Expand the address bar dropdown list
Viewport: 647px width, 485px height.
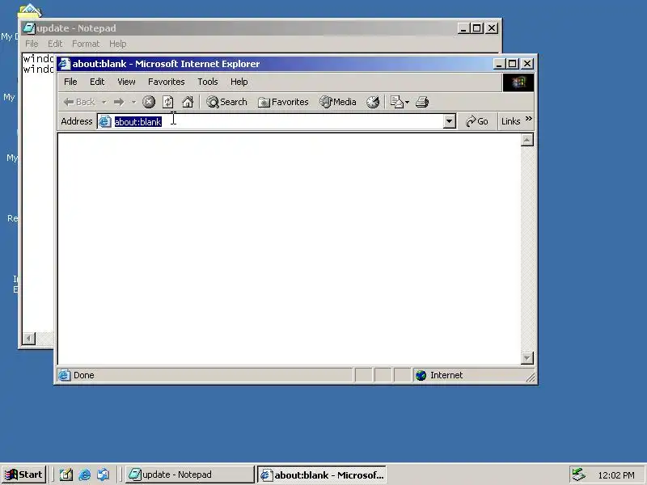tap(449, 121)
